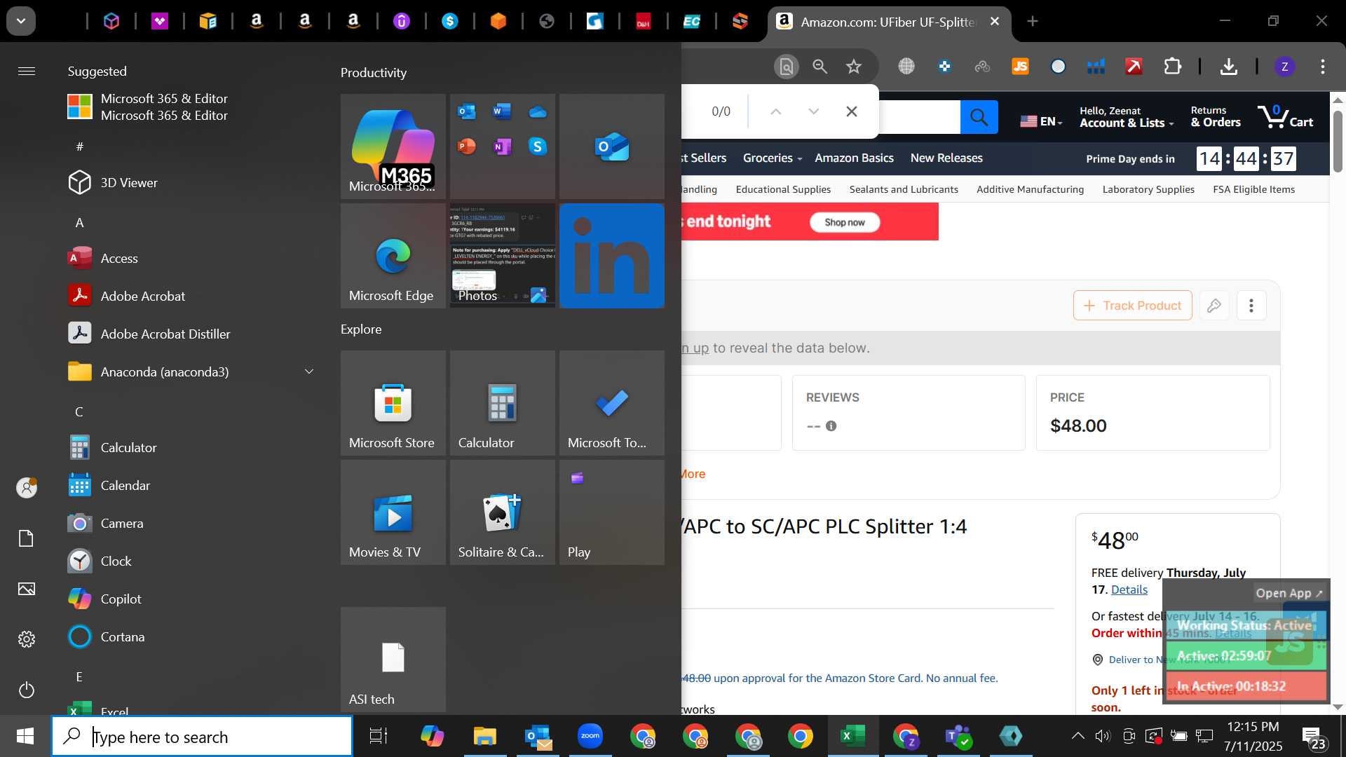Jump to the letter A app index
Screen dimensions: 1346x757
click(x=79, y=222)
